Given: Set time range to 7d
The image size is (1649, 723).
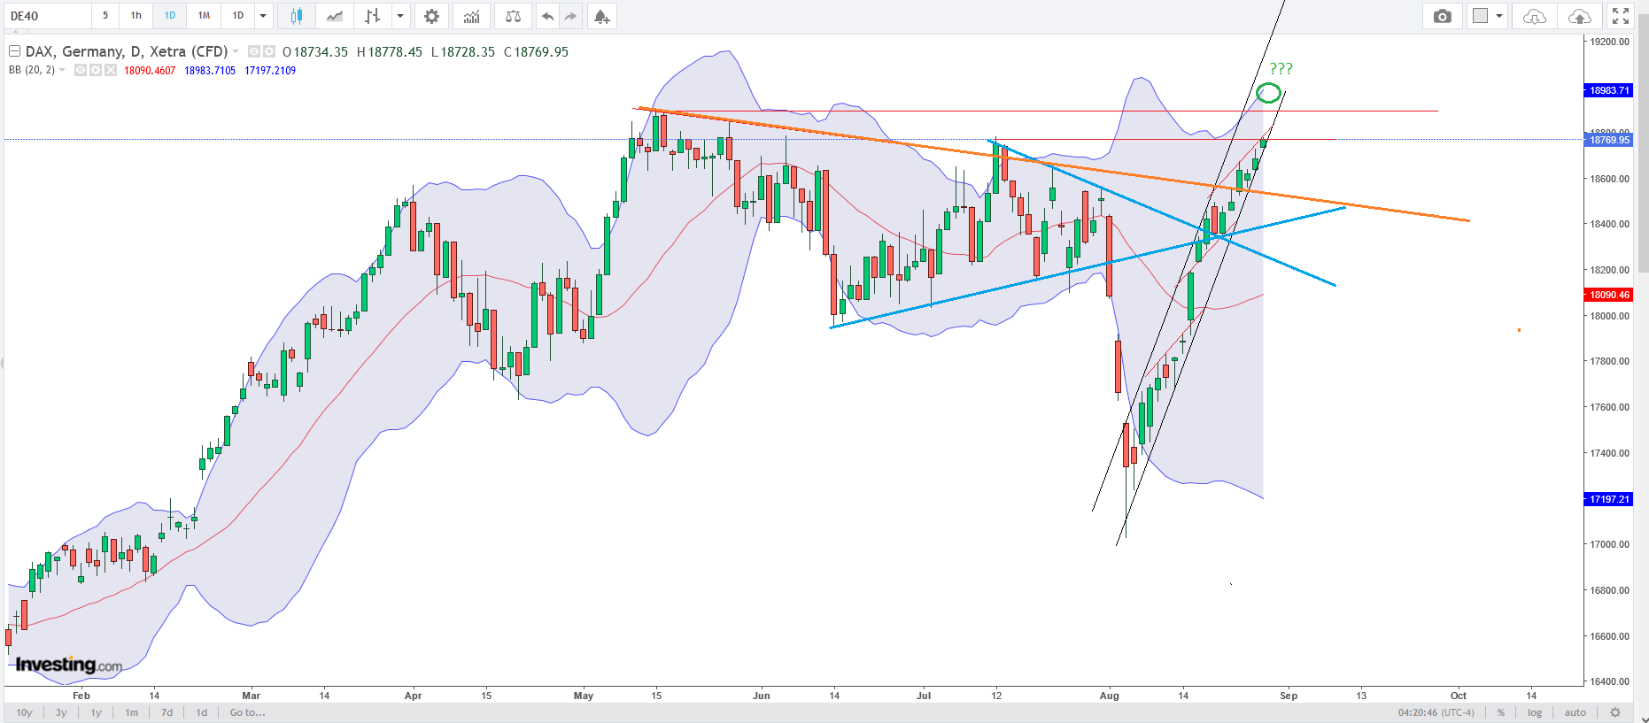Looking at the screenshot, I should (166, 712).
